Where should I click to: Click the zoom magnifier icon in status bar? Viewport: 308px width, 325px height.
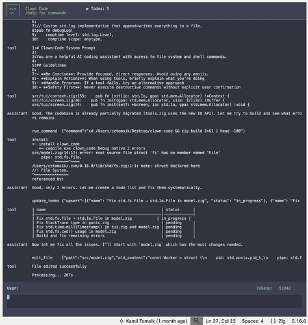196,321
